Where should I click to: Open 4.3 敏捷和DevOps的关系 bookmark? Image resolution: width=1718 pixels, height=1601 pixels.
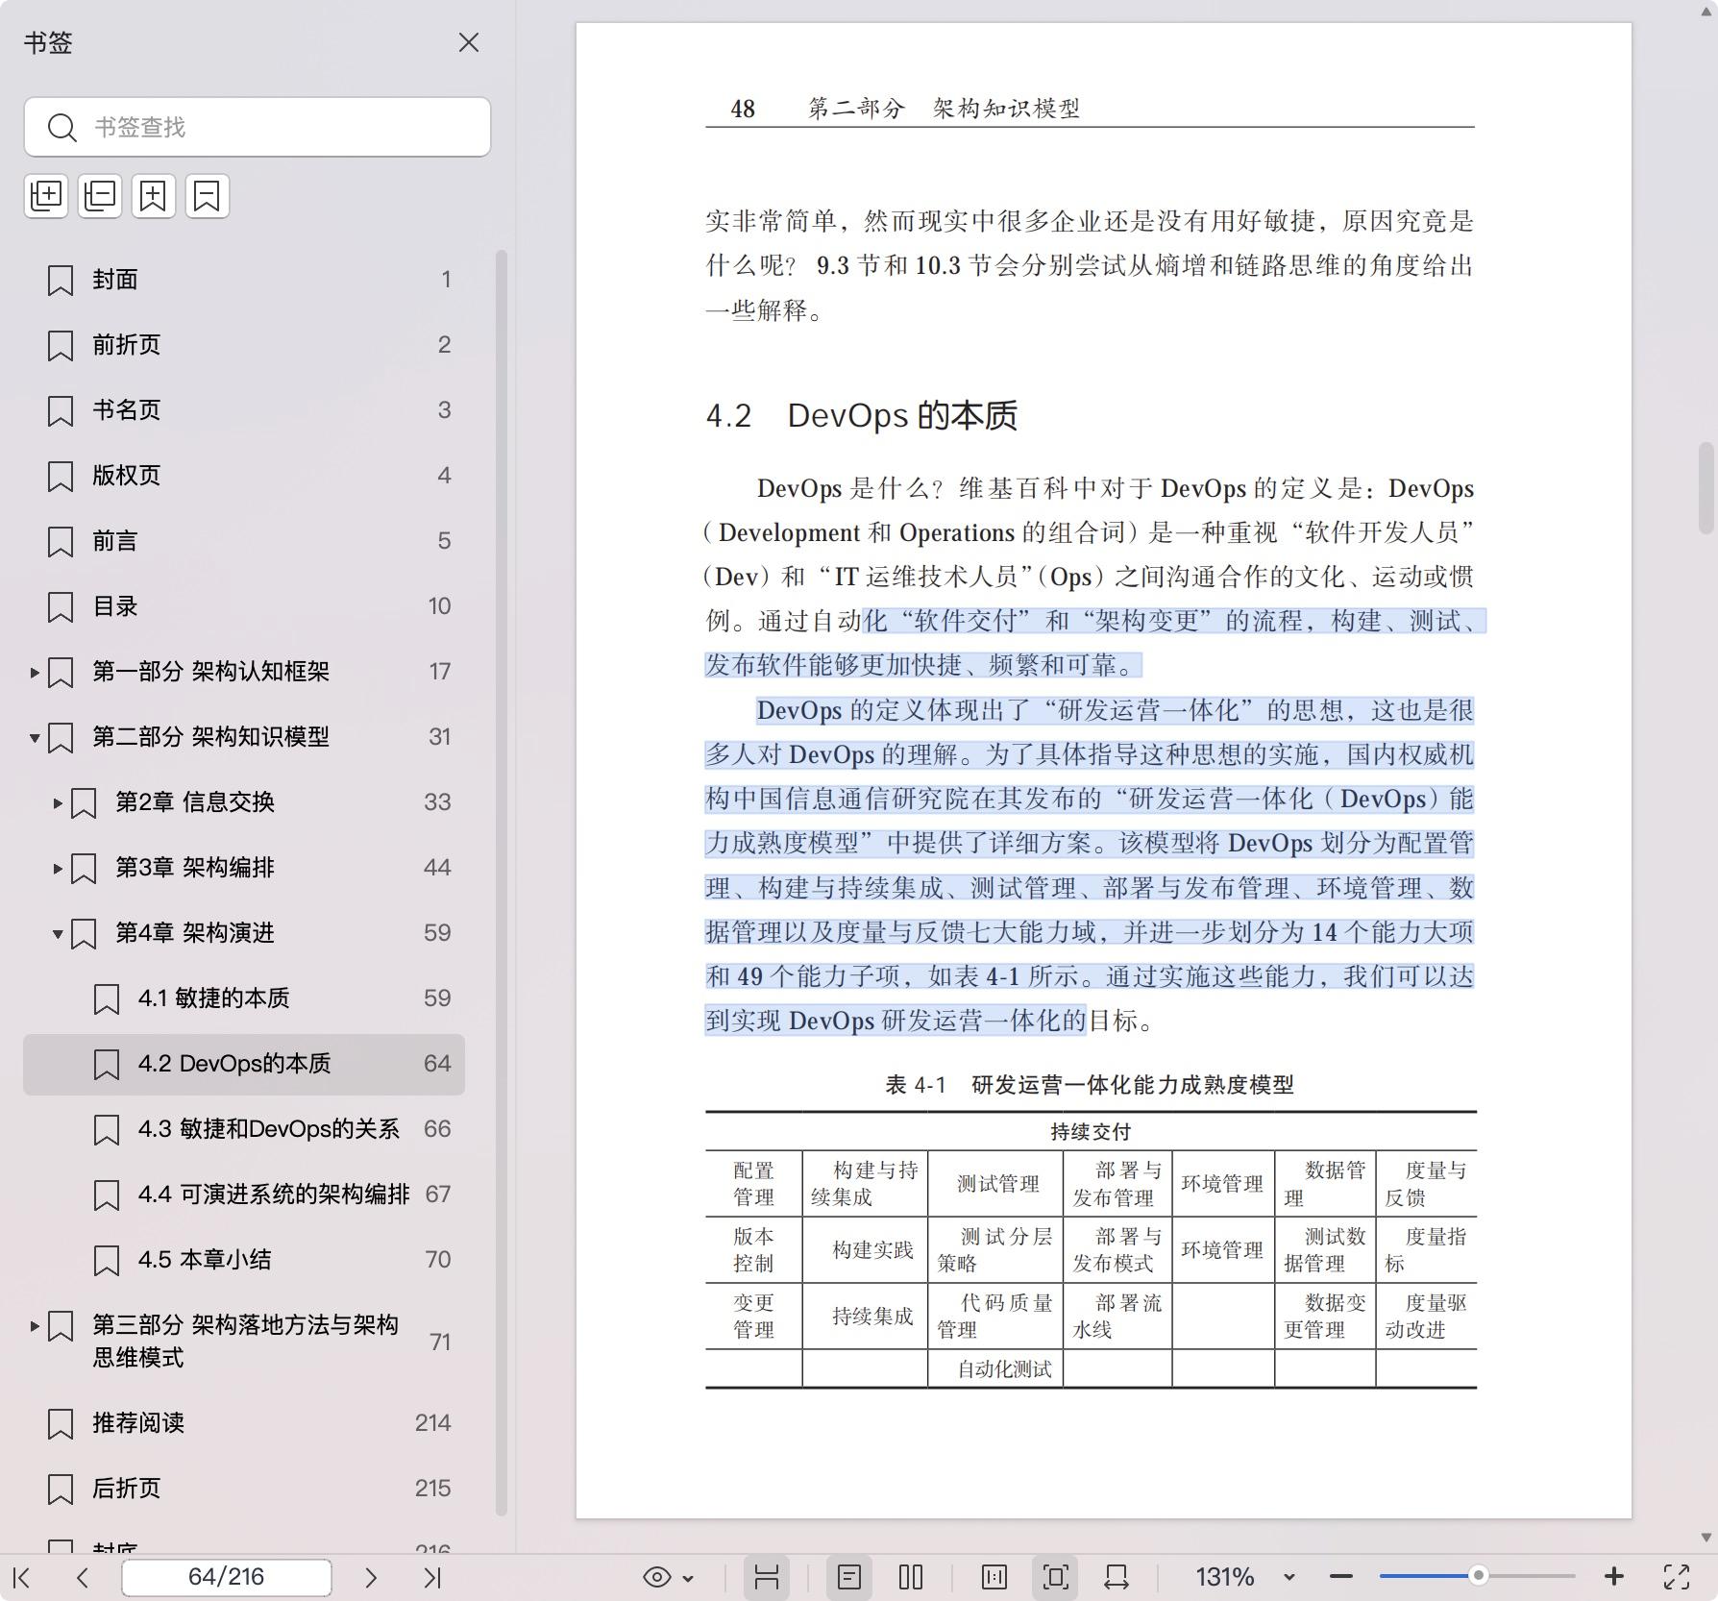[244, 1129]
